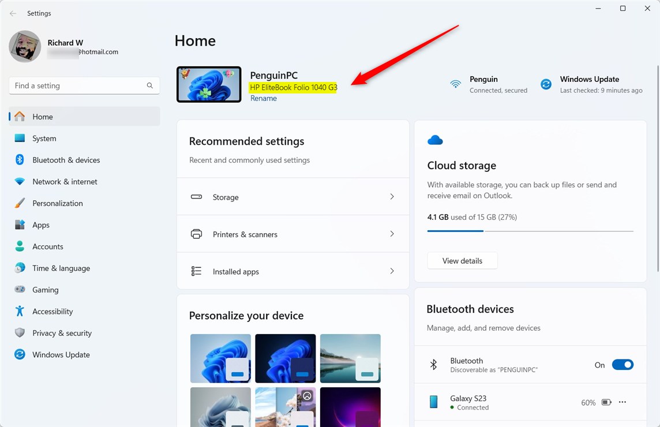
Task: Select Home in the navigation pane
Action: point(42,117)
